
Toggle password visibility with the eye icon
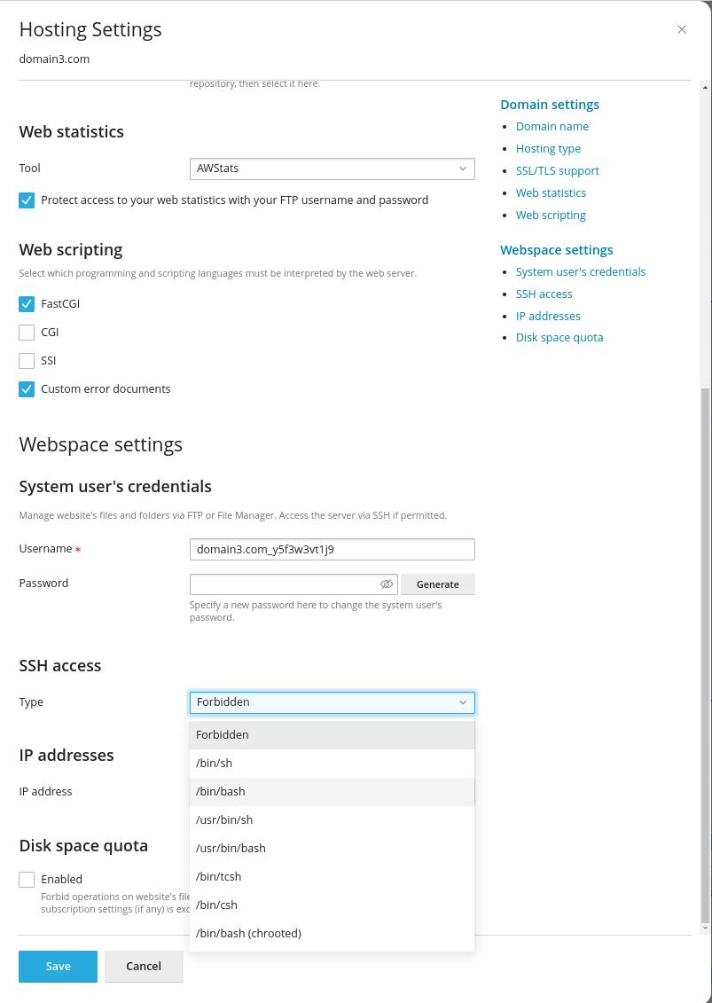click(387, 584)
